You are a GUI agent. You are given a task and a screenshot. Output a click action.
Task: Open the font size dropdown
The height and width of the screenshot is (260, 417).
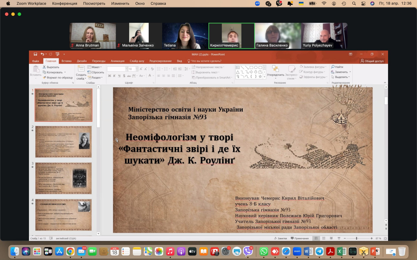pos(137,69)
